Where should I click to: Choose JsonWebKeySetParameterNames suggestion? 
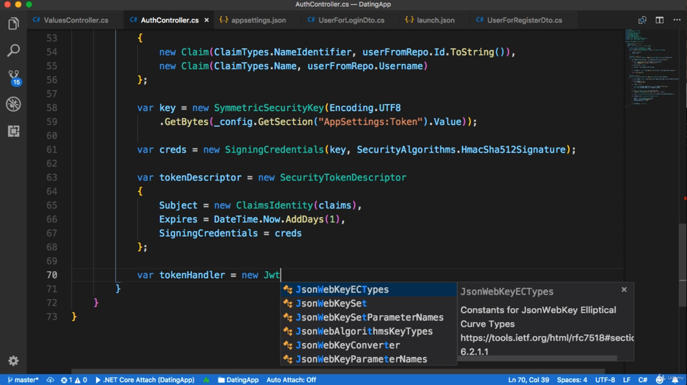pyautogui.click(x=368, y=317)
